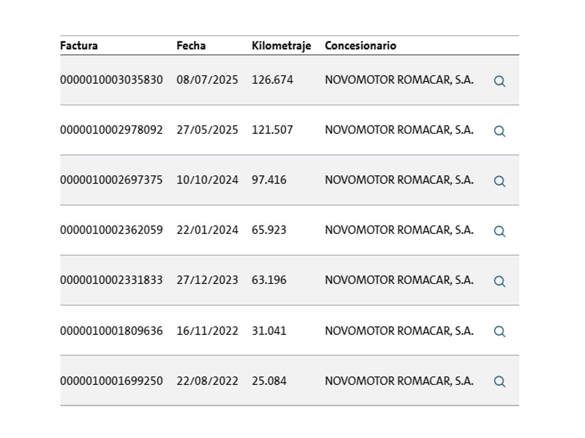
Task: Choose invoice number 0000010001809636
Action: pos(112,331)
